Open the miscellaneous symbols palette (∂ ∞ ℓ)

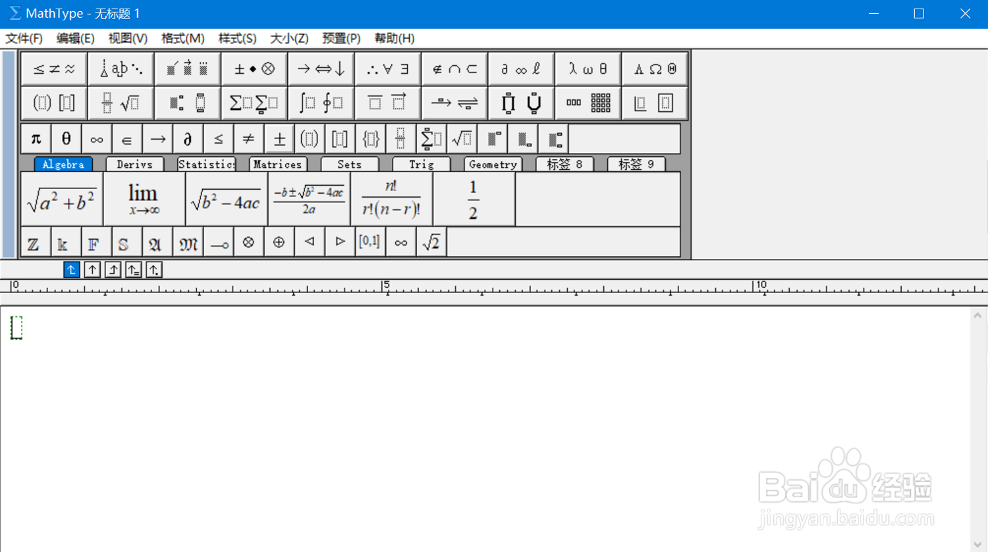tap(521, 69)
